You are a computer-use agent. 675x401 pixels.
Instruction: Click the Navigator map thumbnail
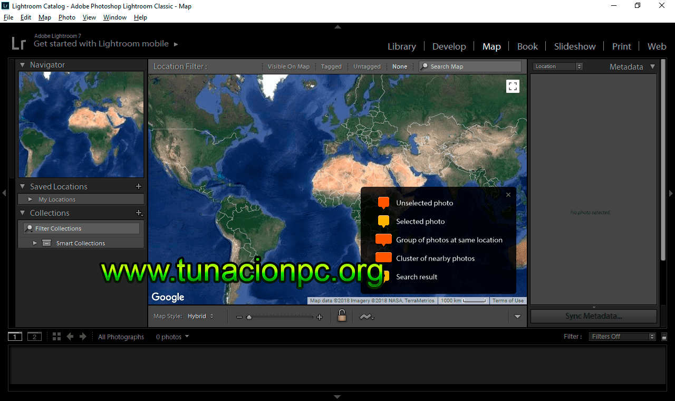81,125
